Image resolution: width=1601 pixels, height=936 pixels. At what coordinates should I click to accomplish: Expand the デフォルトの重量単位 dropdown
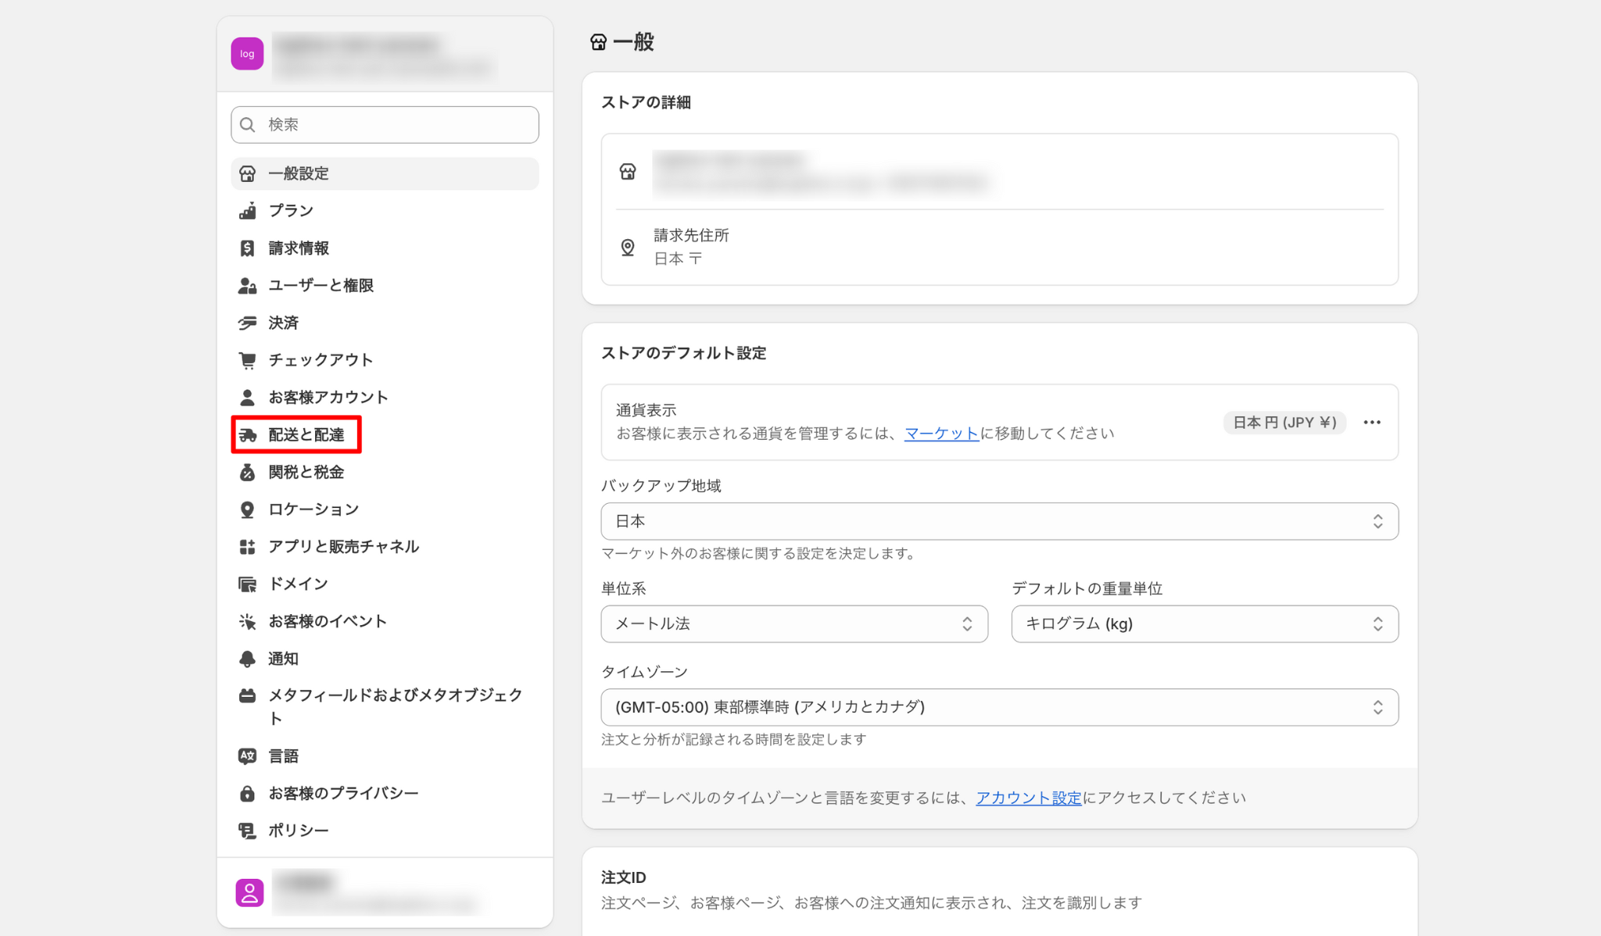[x=1204, y=623]
